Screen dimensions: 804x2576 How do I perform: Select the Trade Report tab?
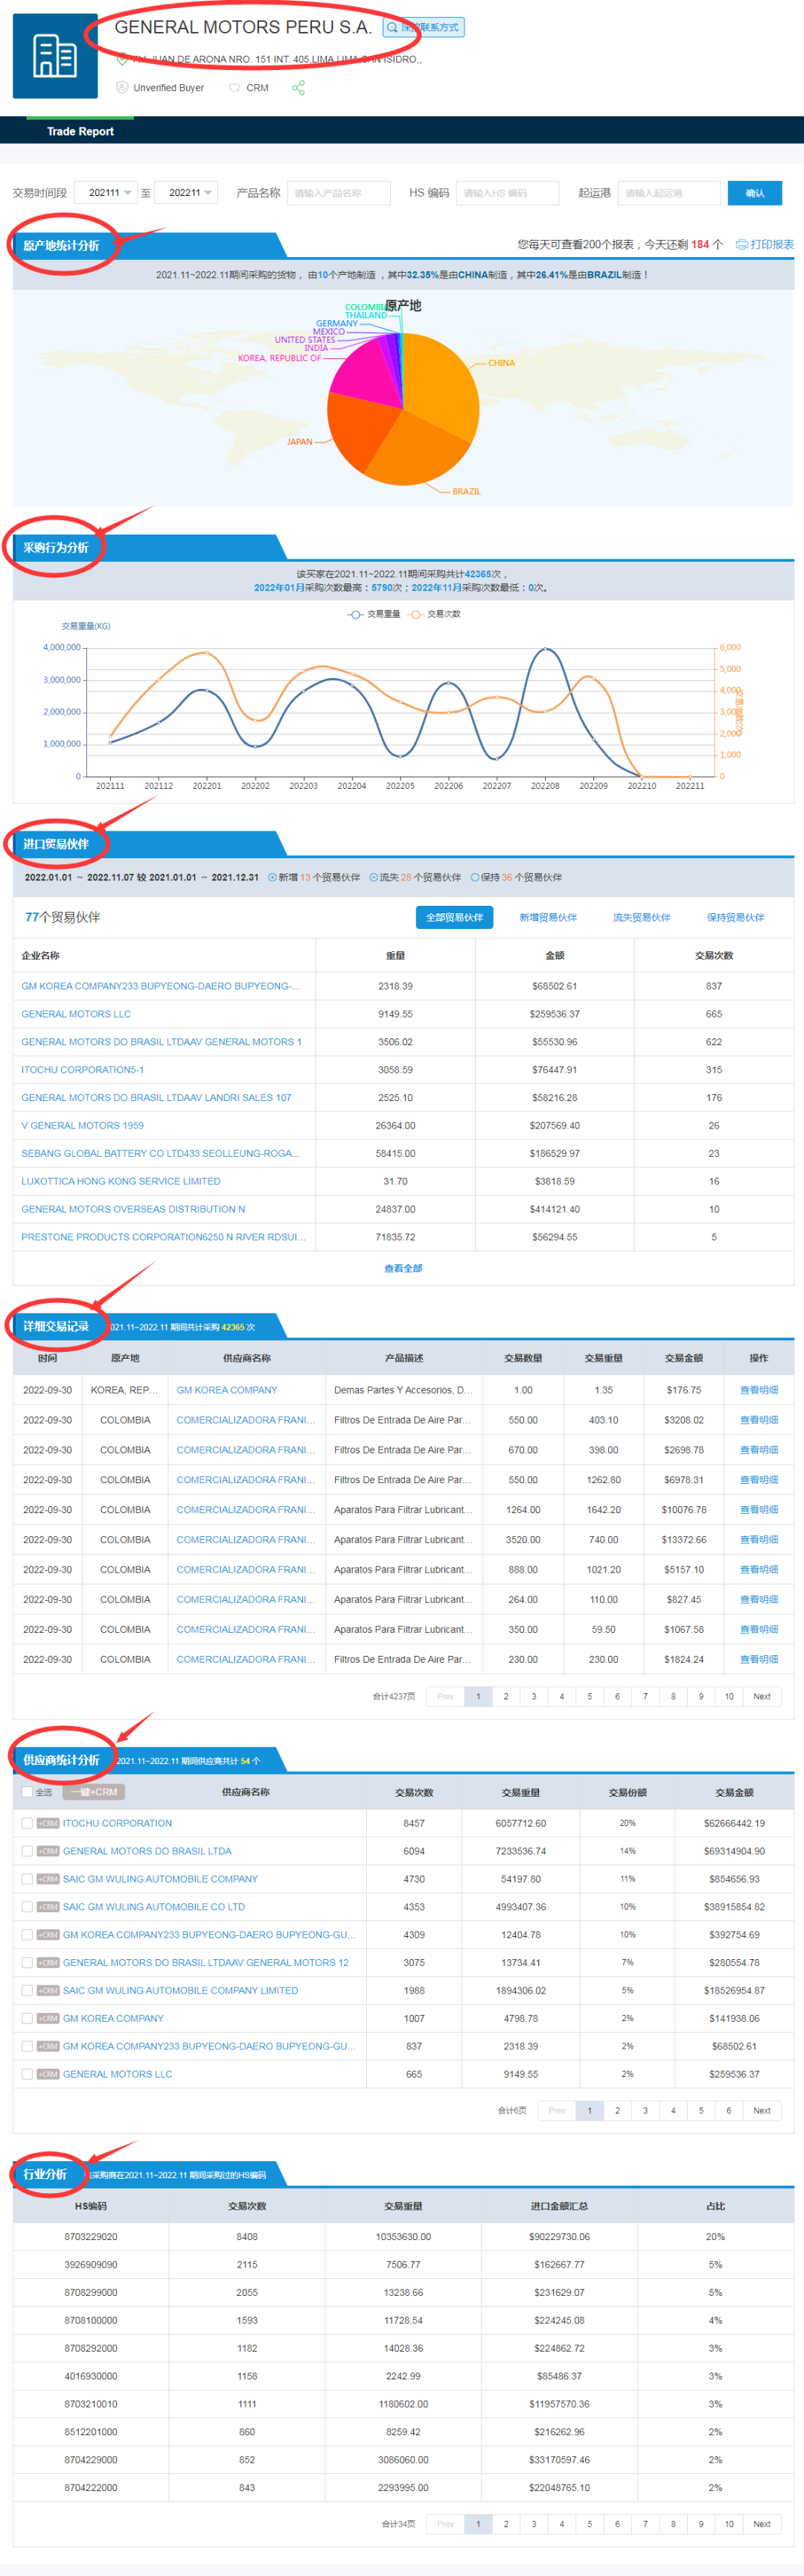tap(80, 131)
